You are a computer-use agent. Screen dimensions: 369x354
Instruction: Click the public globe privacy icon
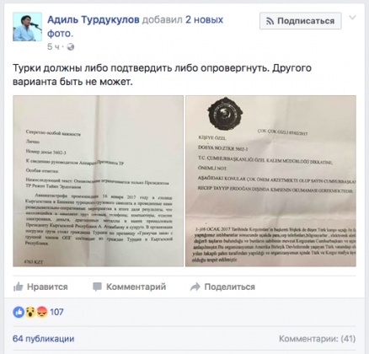71,46
